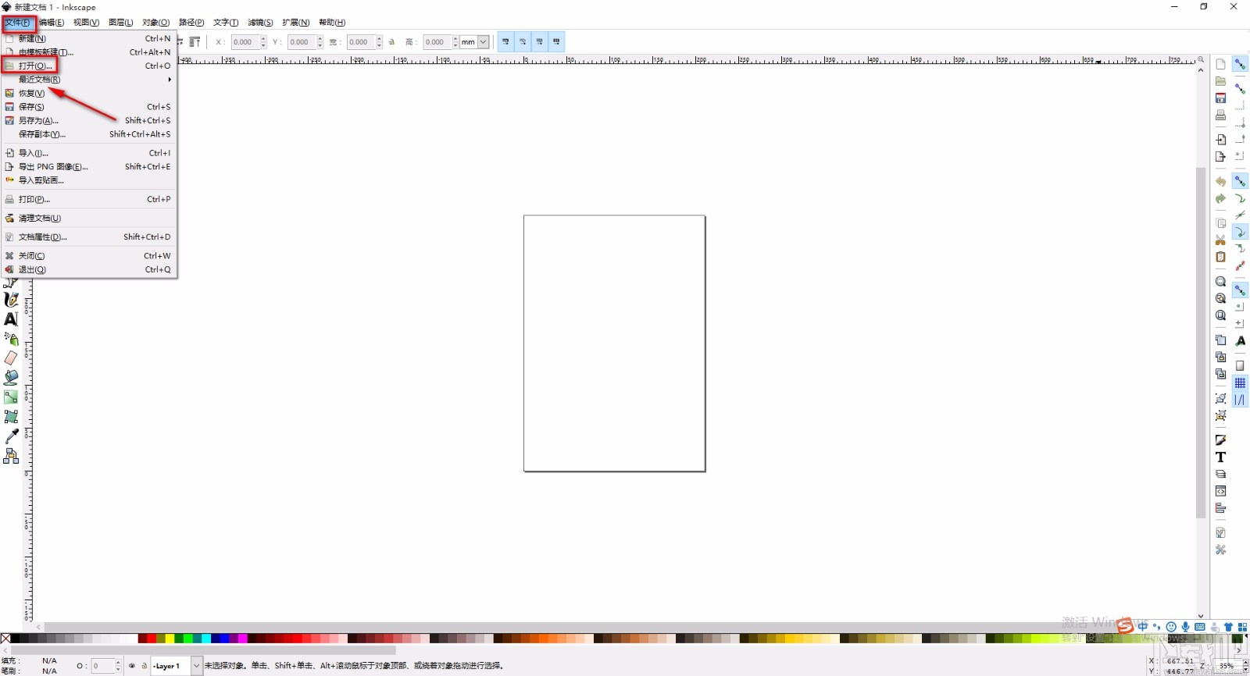Select the eraser tool

11,358
